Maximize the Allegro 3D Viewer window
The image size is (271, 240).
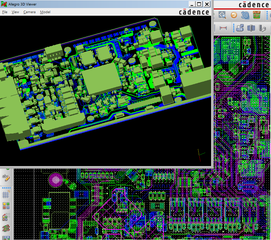click(x=199, y=4)
